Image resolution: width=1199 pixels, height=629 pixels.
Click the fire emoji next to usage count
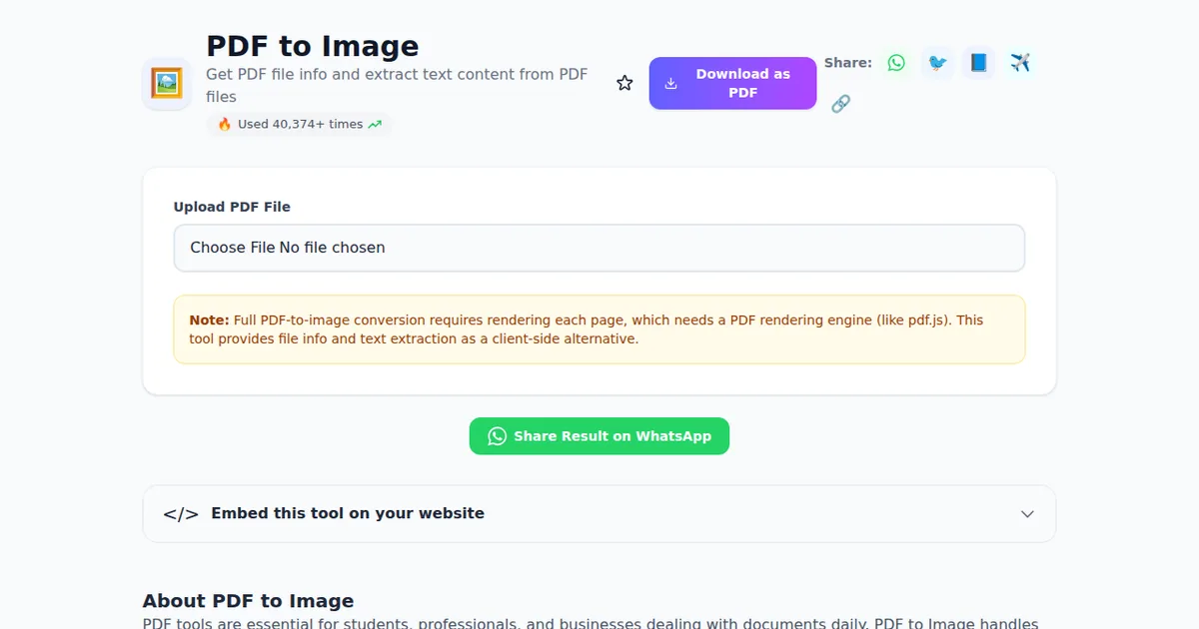[224, 124]
